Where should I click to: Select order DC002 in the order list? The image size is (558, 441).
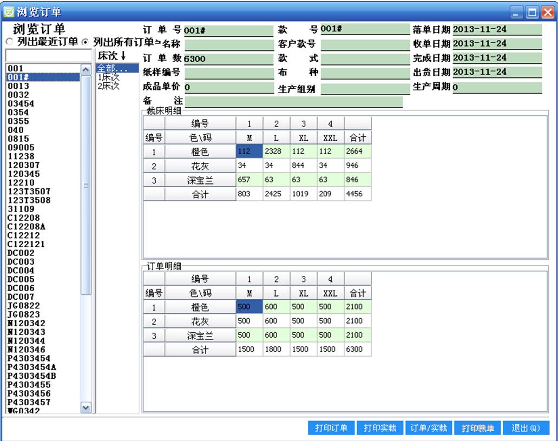pyautogui.click(x=21, y=253)
